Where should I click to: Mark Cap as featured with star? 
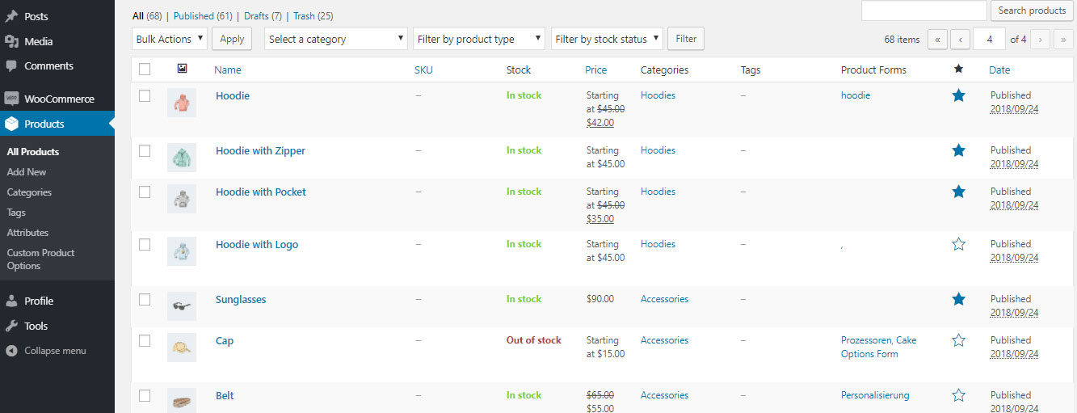[x=958, y=340]
